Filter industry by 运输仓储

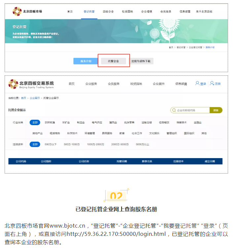(147, 123)
